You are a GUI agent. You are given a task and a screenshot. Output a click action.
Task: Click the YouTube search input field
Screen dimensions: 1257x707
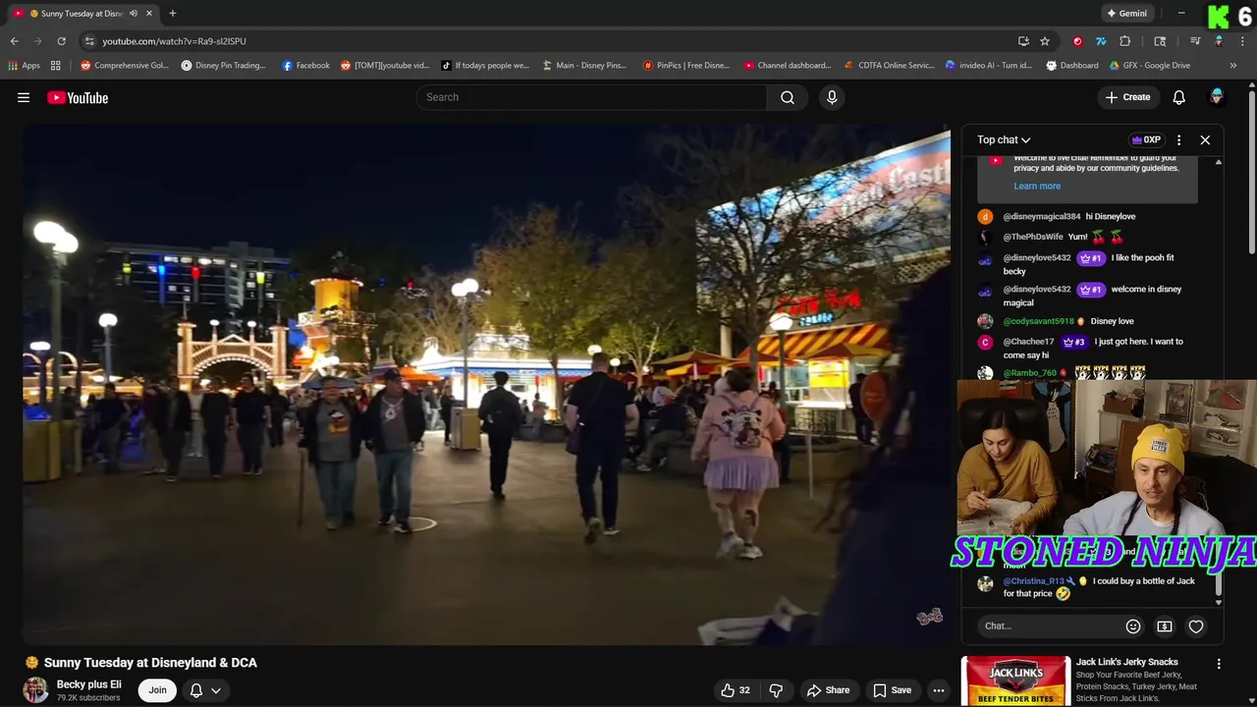coord(591,97)
